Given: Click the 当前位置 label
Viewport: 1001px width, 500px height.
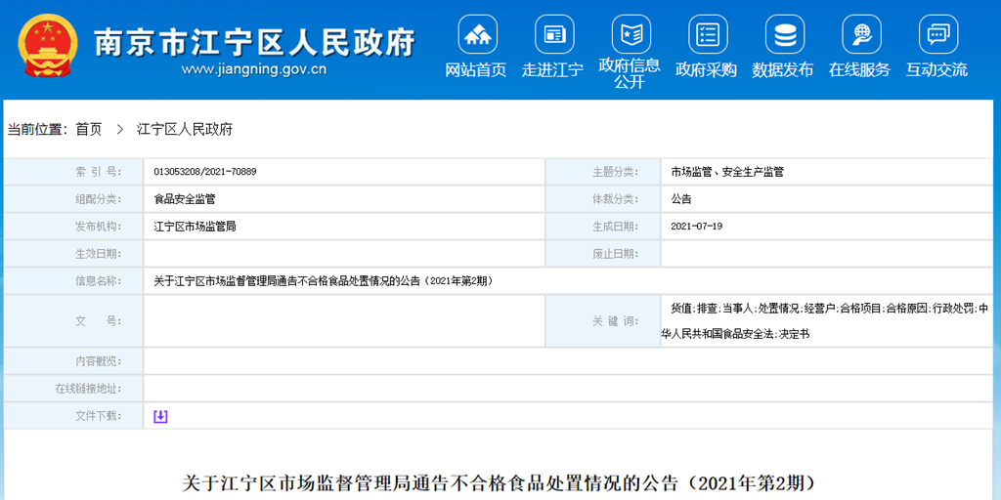Looking at the screenshot, I should point(36,130).
